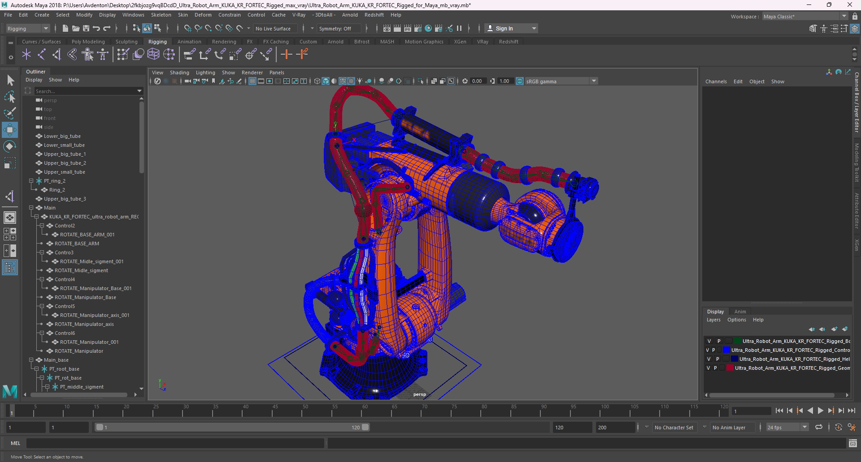Click the Redo arrow icon
This screenshot has height=462, width=861.
click(x=107, y=29)
